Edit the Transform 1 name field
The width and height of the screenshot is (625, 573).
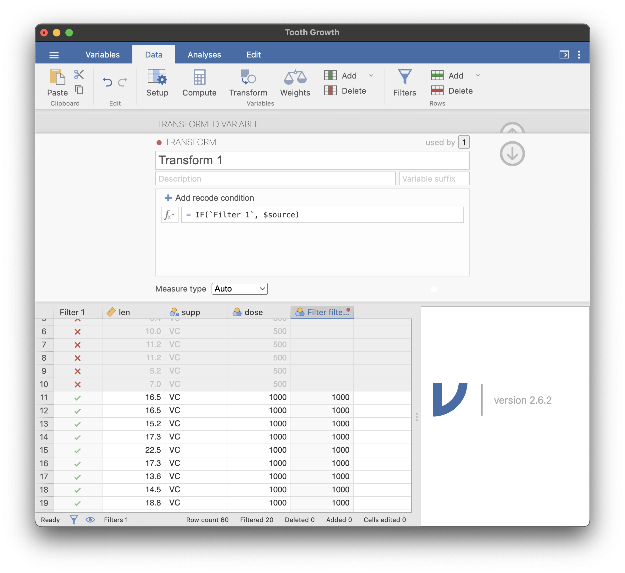coord(312,160)
